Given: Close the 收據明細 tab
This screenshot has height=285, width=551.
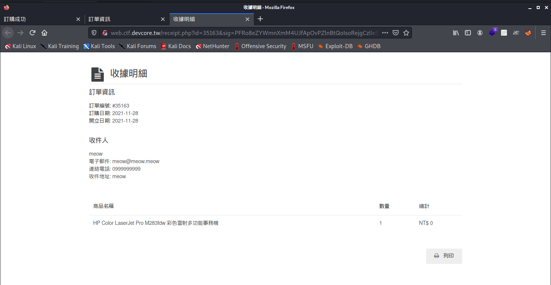Looking at the screenshot, I should 247,19.
